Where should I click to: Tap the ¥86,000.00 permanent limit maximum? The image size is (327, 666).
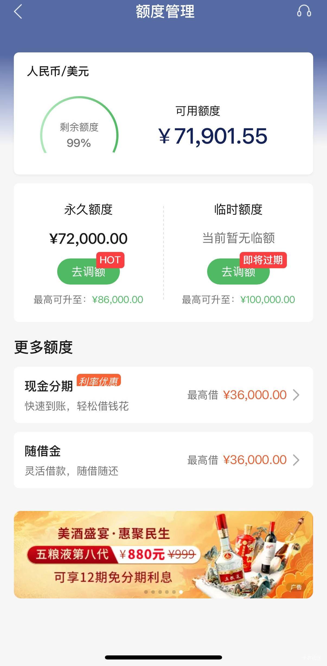118,300
